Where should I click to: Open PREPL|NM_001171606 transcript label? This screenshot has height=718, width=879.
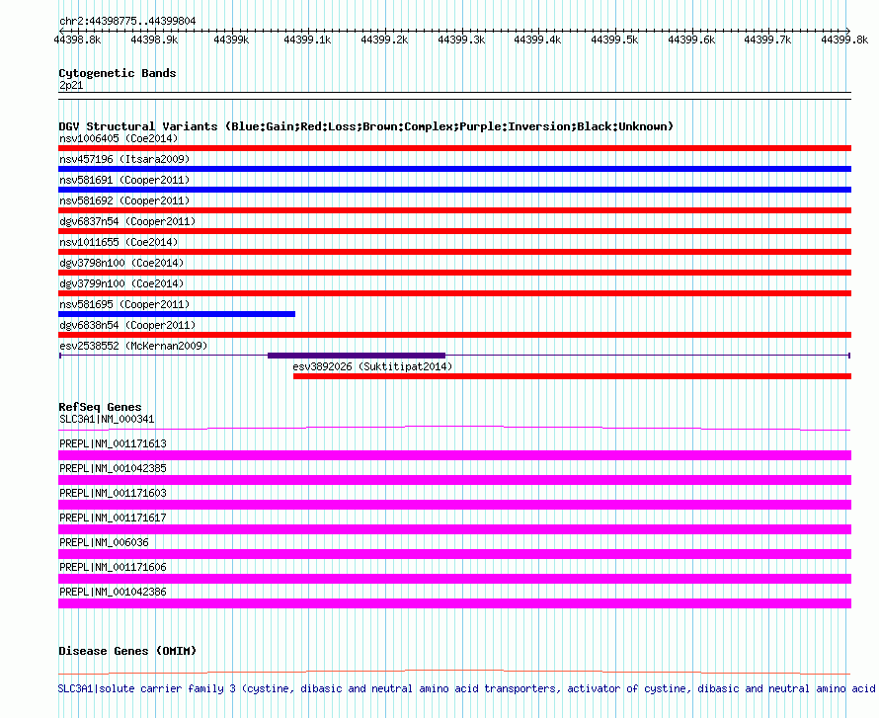click(113, 567)
